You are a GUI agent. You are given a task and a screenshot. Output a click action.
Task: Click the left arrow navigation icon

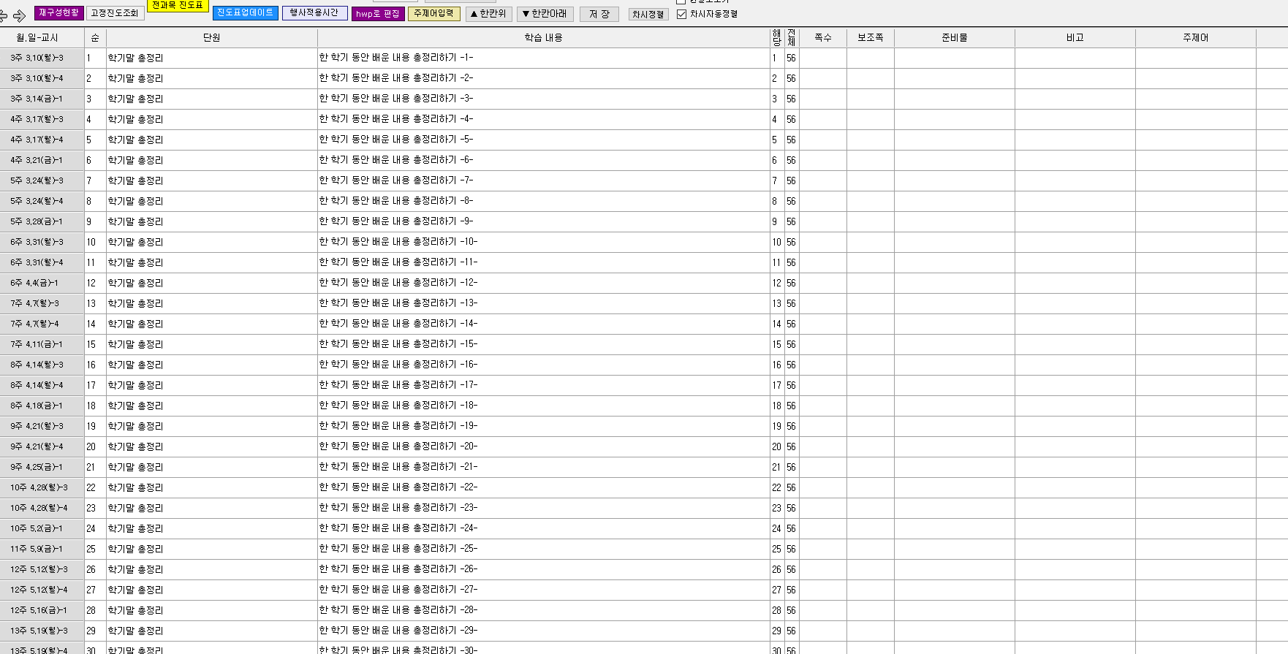[4, 15]
